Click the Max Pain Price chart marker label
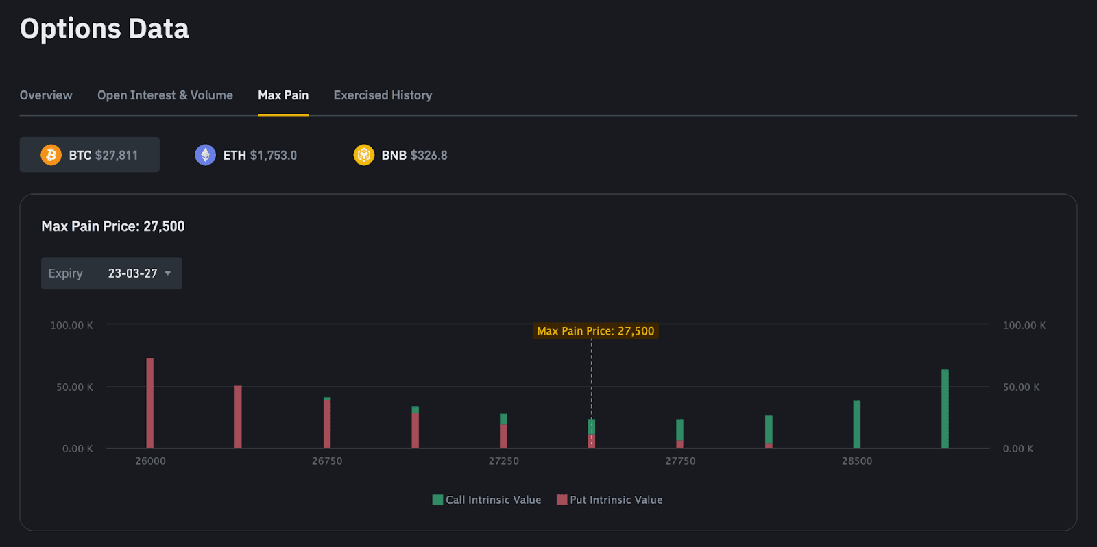This screenshot has width=1097, height=547. (x=595, y=331)
